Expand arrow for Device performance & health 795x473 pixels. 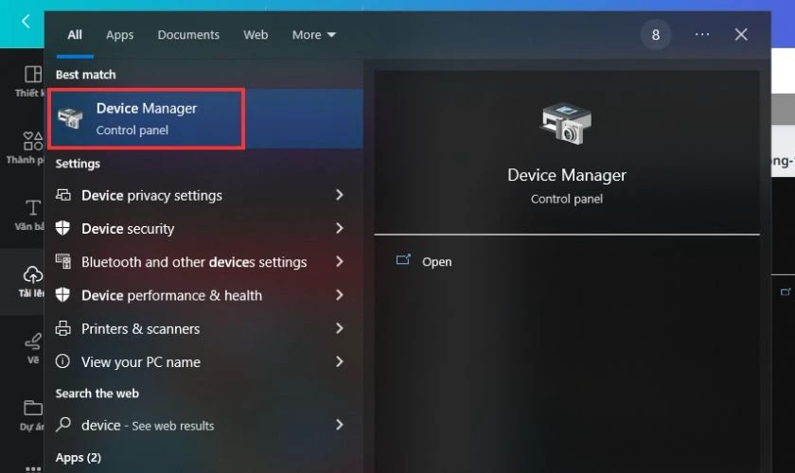point(339,295)
